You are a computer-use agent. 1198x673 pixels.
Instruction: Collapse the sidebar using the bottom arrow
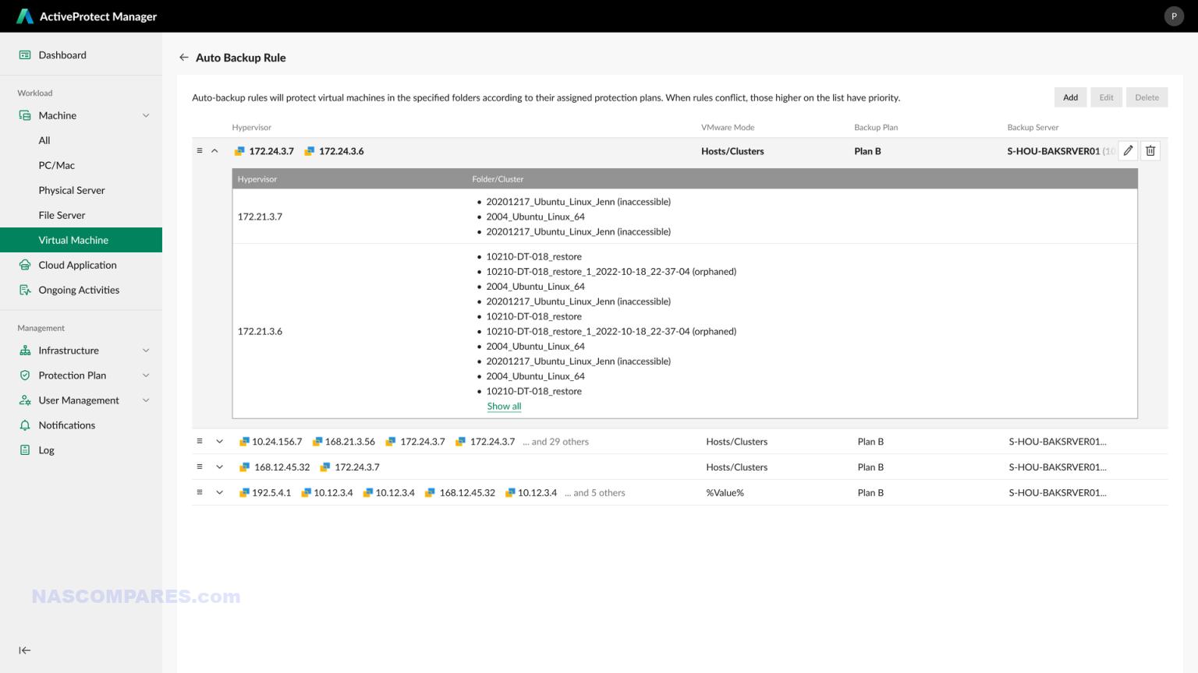click(x=24, y=650)
